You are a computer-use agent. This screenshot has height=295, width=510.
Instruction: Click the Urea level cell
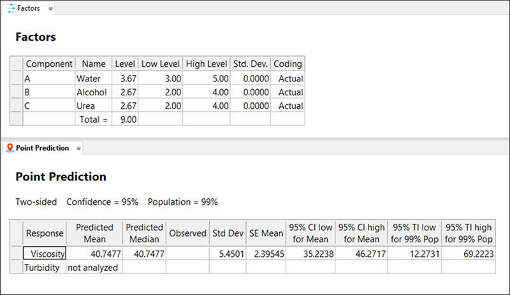[125, 106]
